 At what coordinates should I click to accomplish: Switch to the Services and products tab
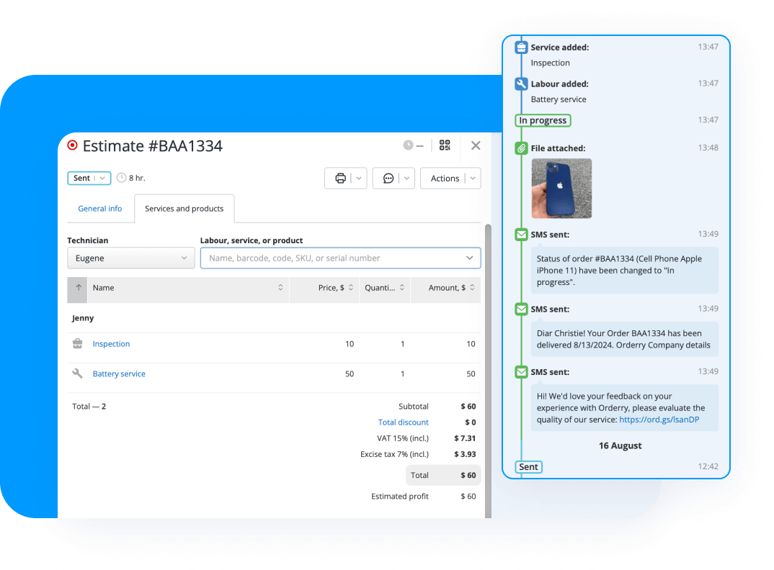point(184,208)
